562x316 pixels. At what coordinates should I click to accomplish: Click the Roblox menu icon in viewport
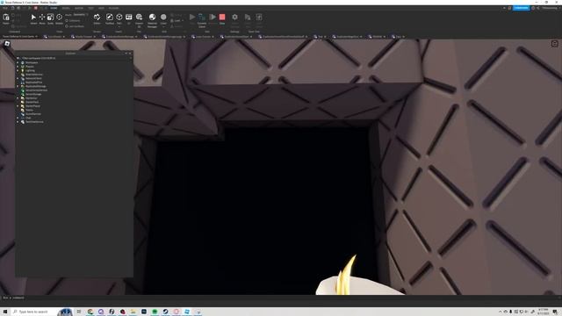[7, 44]
